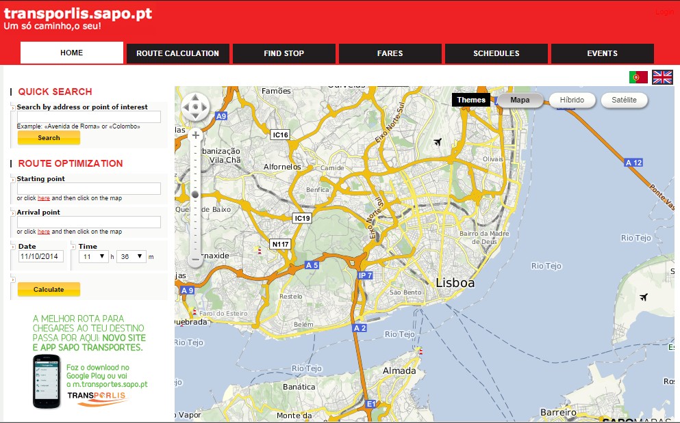Switch language via the UK flag
The width and height of the screenshot is (680, 423).
pyautogui.click(x=662, y=77)
